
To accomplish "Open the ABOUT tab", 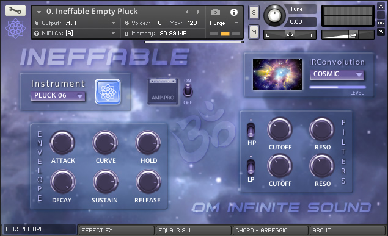I will coord(348,231).
